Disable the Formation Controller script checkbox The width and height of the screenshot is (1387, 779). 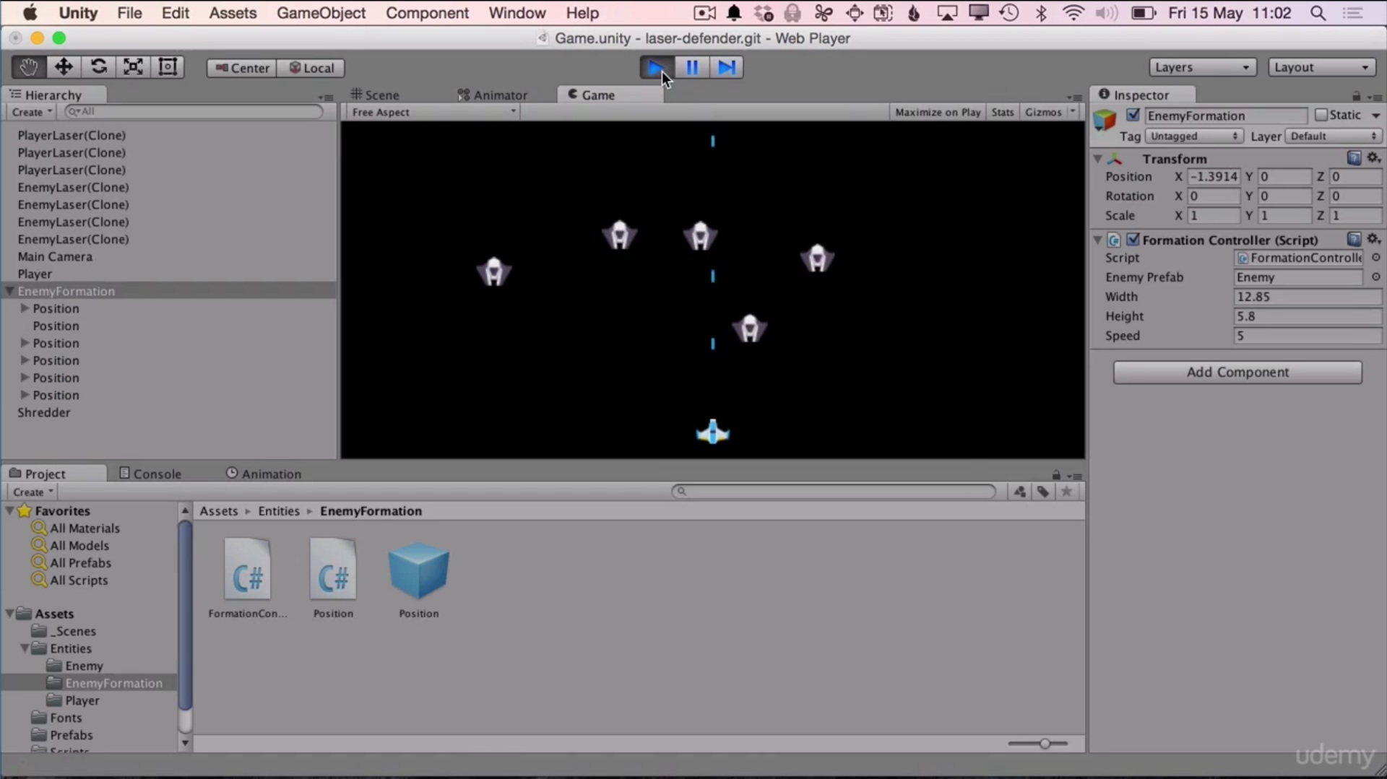pos(1133,240)
